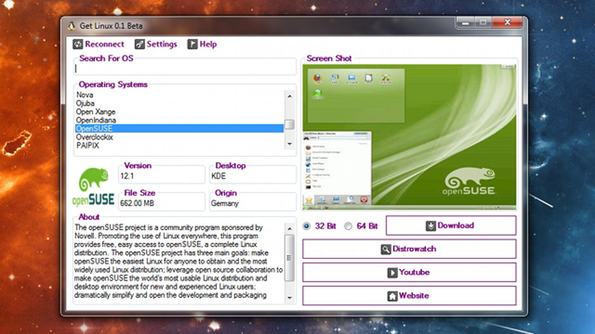Screen dimensions: 595x334
Task: Close the Get Linux window
Action: [507, 23]
